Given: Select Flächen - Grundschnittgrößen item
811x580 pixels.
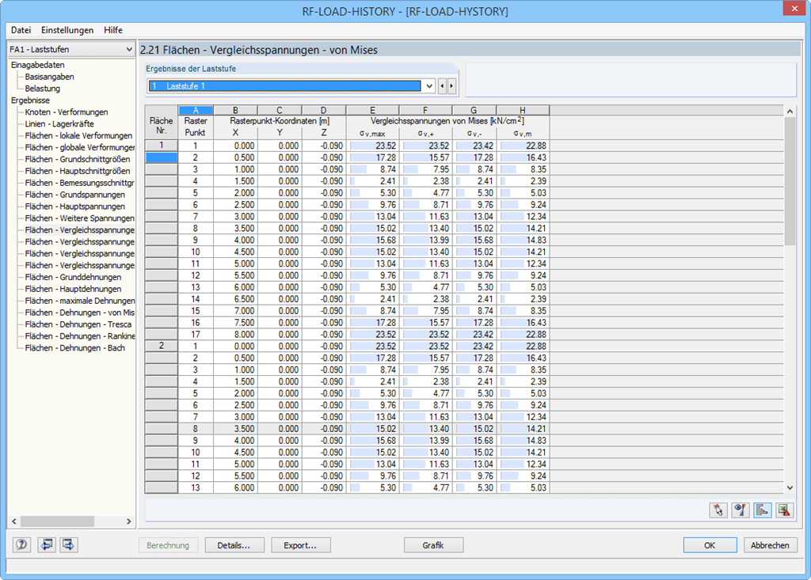Looking at the screenshot, I should pyautogui.click(x=78, y=159).
